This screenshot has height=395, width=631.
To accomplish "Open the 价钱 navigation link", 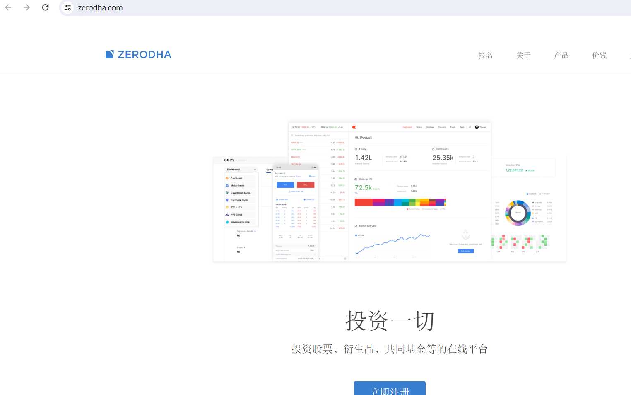I will coord(599,55).
